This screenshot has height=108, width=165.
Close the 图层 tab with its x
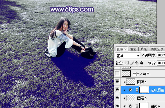125,49
